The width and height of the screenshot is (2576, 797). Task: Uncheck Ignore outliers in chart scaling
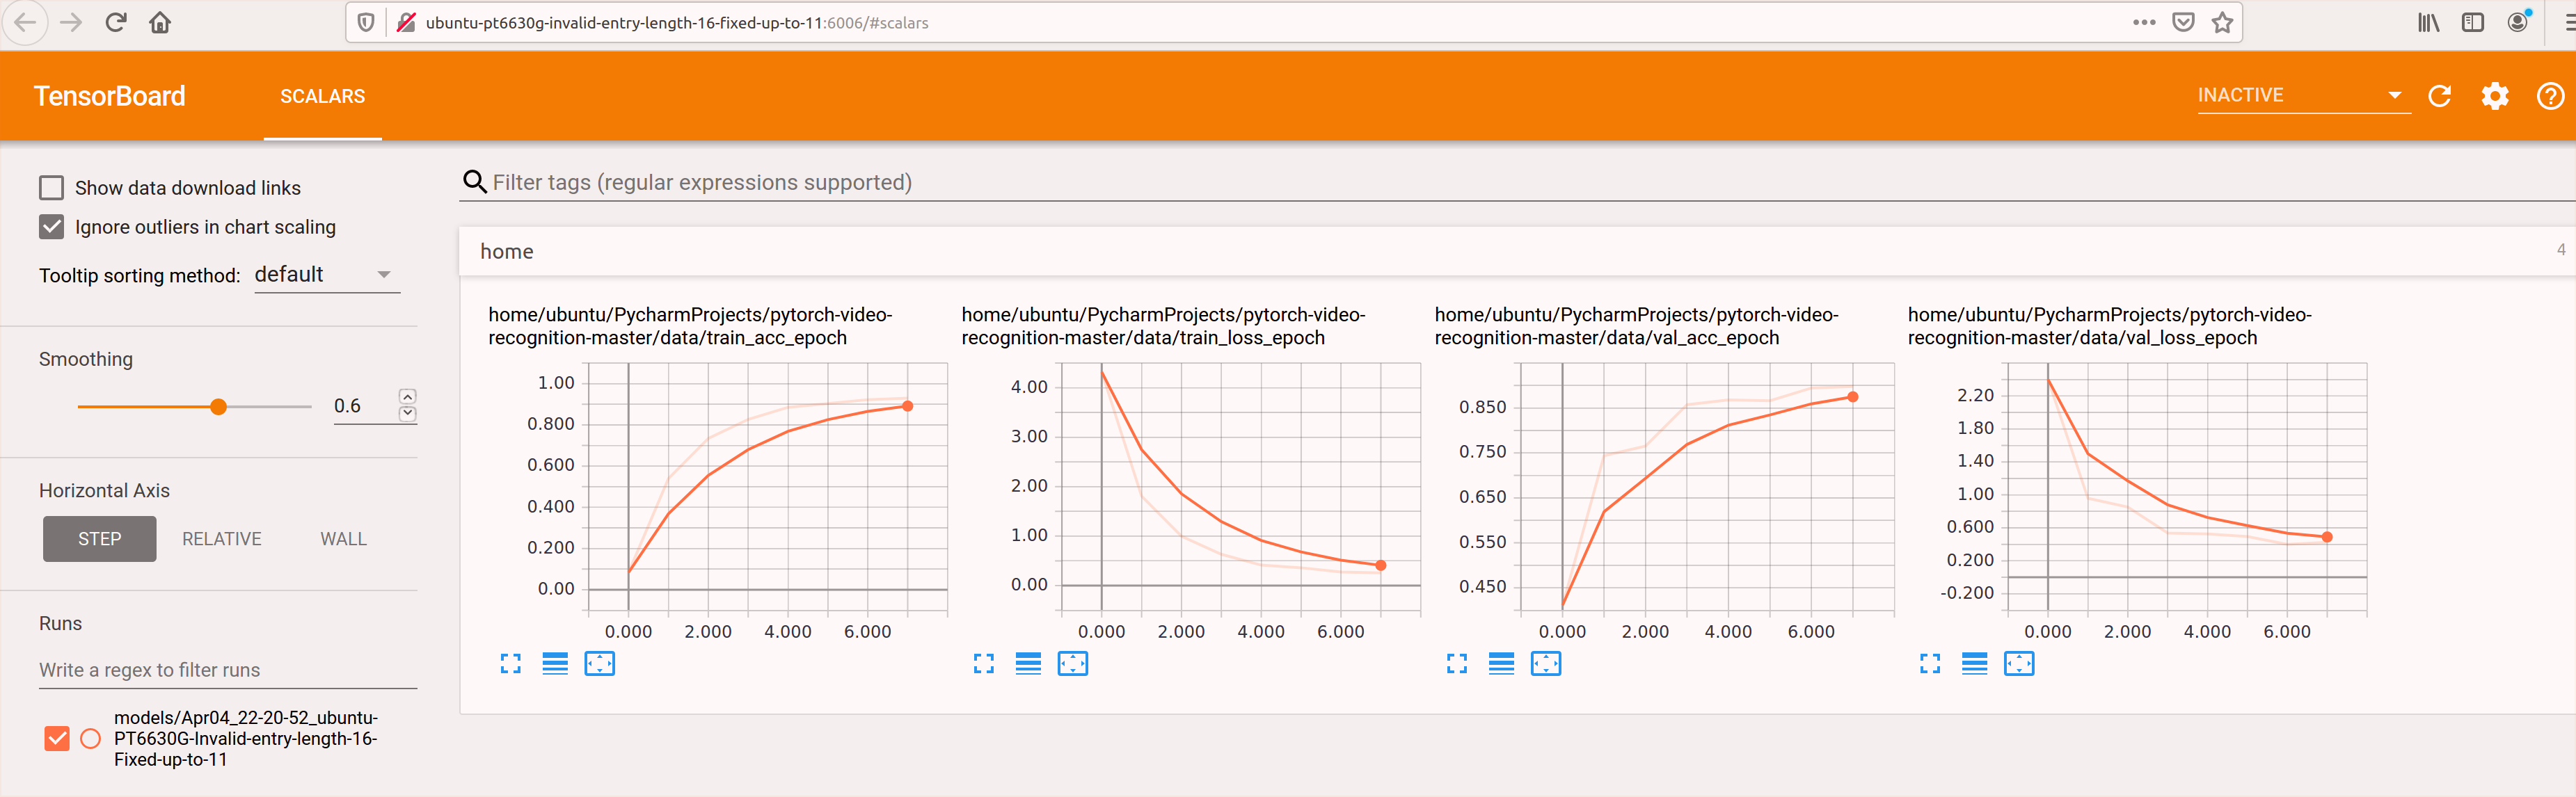pyautogui.click(x=51, y=227)
